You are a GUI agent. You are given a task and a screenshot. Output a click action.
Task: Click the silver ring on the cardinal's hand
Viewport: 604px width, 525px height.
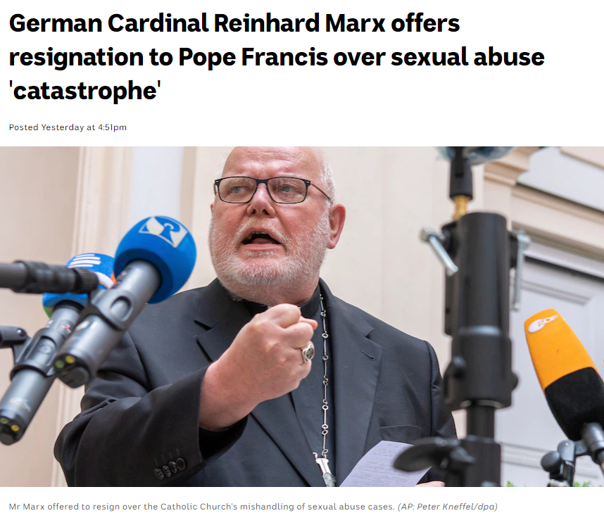pos(308,353)
